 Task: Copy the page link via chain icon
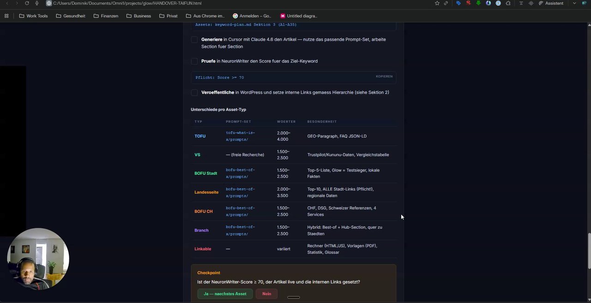446,3
